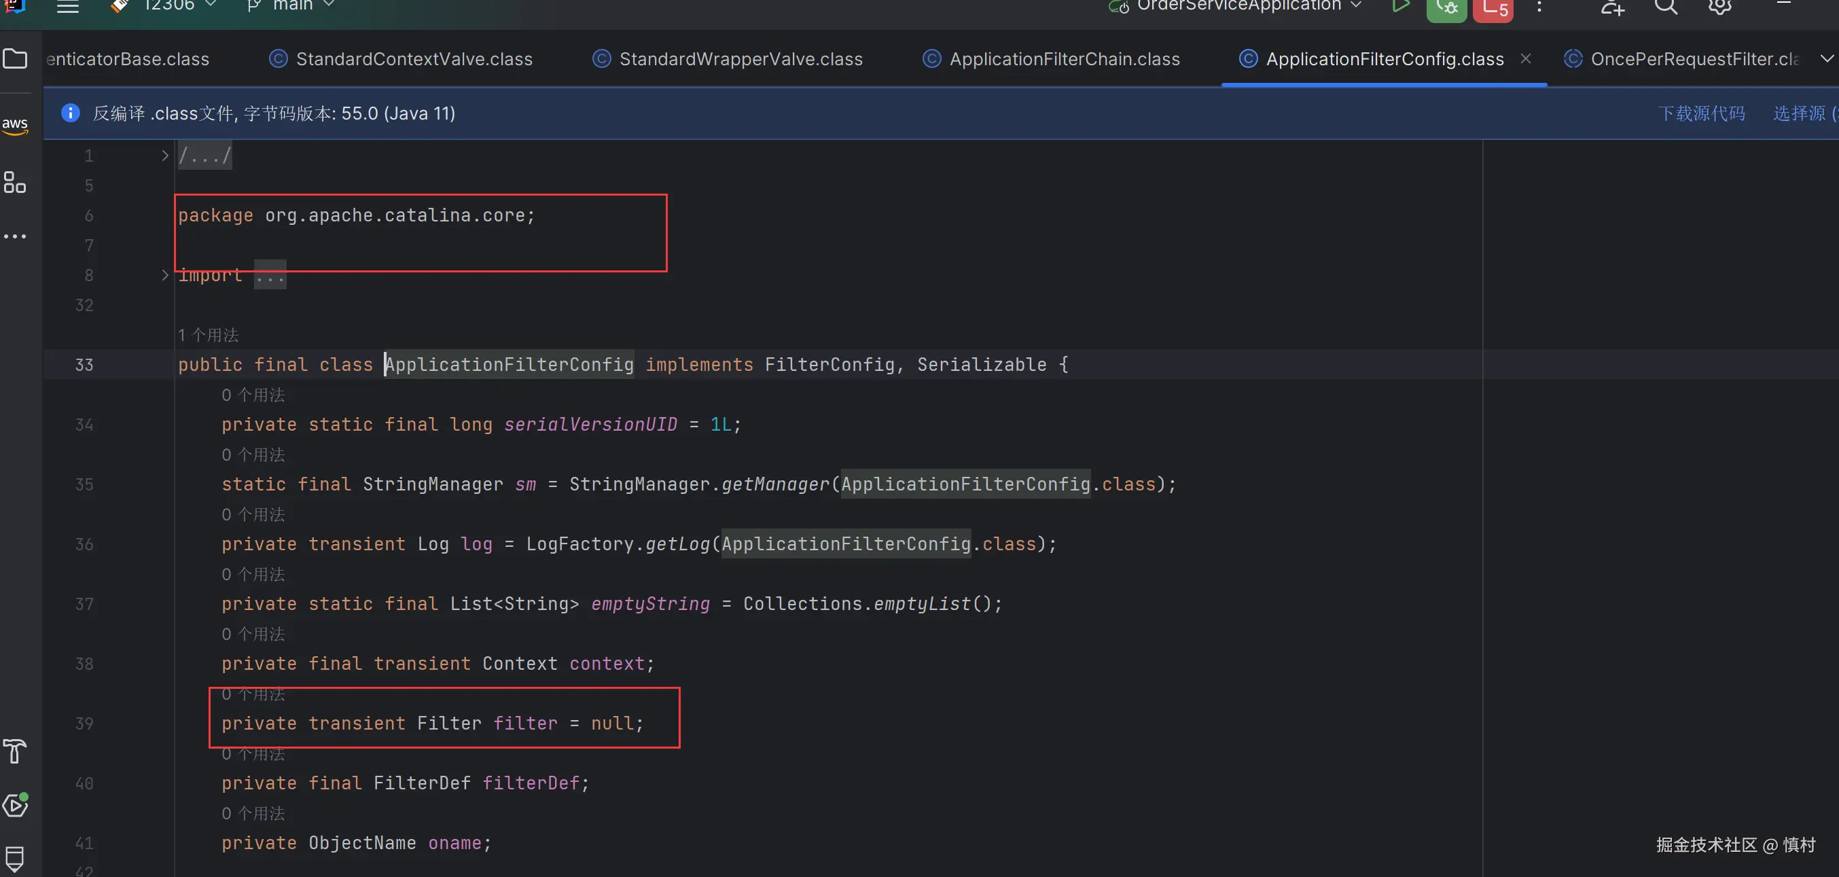Click the Debug OrderServiceApplication bug icon
1839x877 pixels.
pos(1446,7)
